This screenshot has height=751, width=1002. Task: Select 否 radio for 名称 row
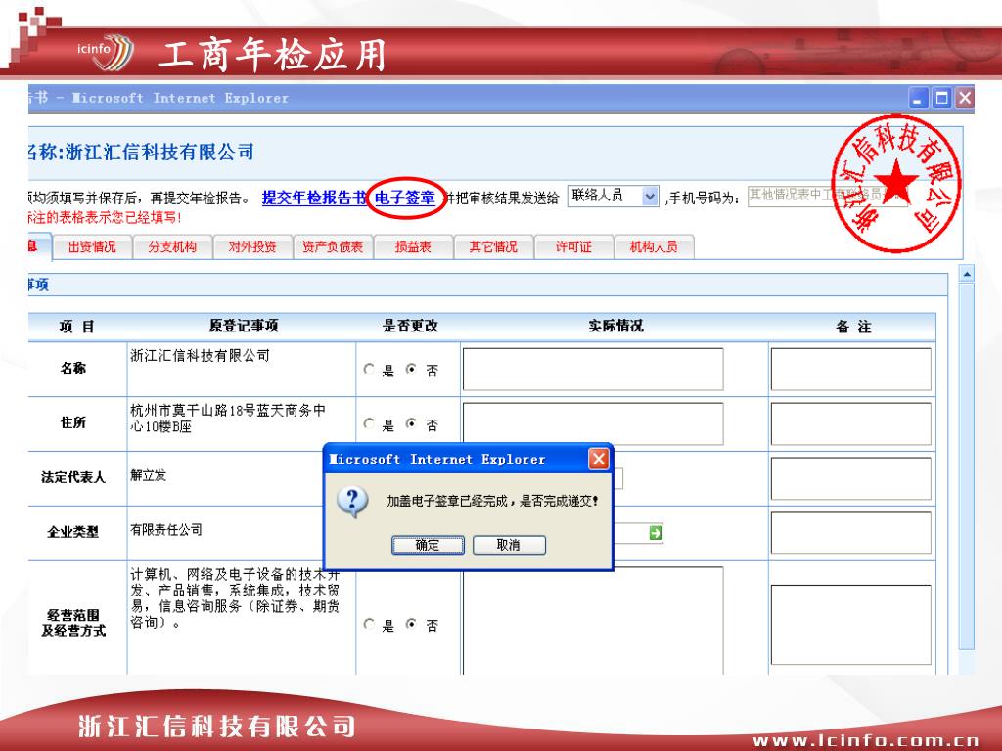[x=412, y=369]
